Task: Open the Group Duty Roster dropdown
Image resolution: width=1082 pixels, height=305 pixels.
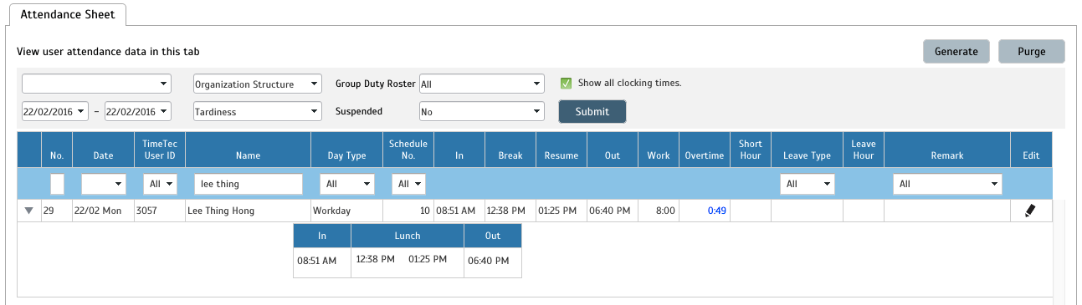Action: click(x=482, y=84)
